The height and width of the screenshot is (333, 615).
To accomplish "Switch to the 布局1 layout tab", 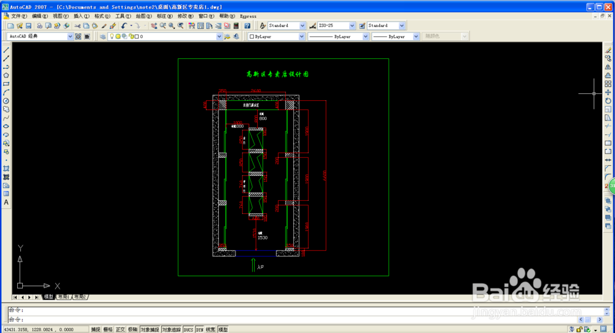I will click(63, 297).
